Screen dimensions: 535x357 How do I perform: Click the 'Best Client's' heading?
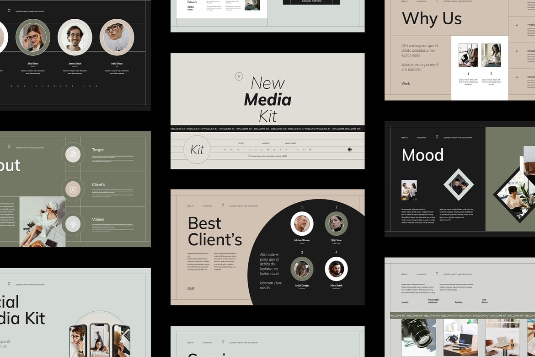pyautogui.click(x=214, y=232)
